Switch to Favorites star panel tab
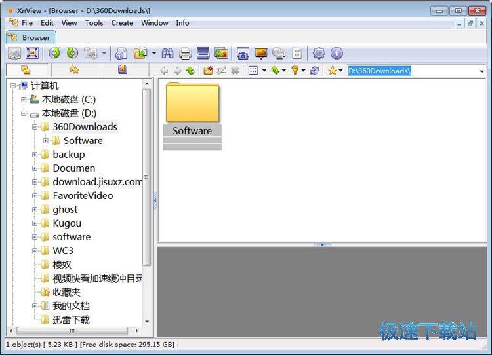492x355 pixels. [x=74, y=69]
